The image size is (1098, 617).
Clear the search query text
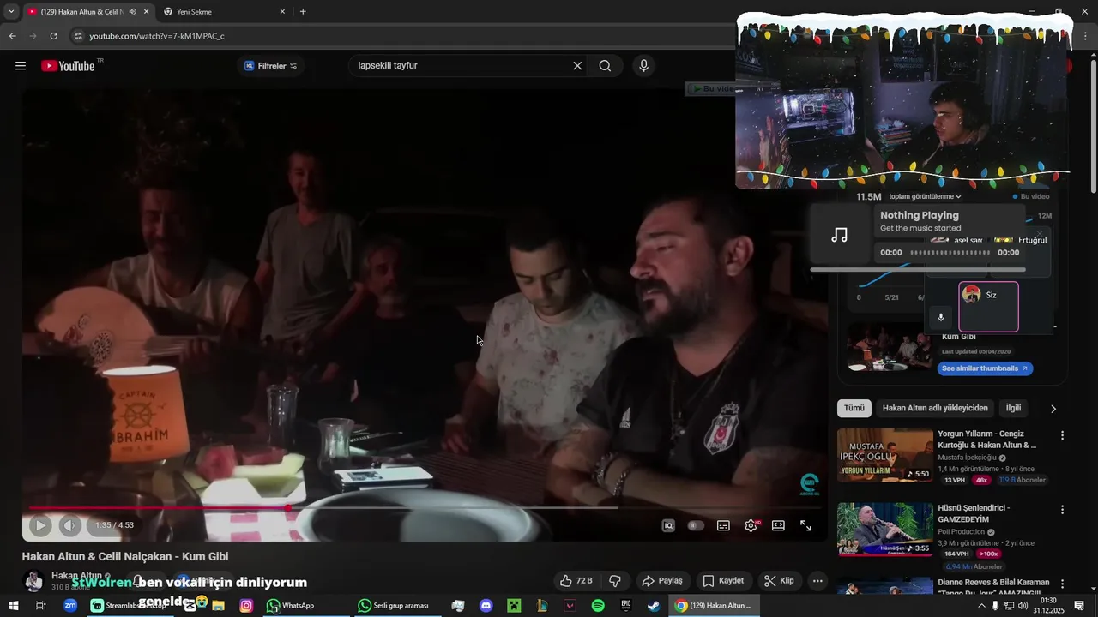coord(577,66)
